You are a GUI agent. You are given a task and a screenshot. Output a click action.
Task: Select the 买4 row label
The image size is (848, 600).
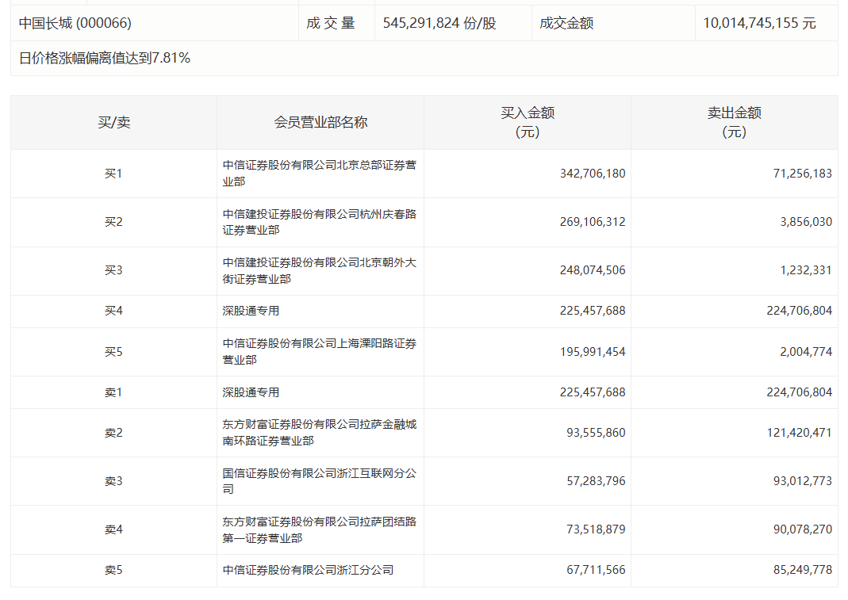113,311
